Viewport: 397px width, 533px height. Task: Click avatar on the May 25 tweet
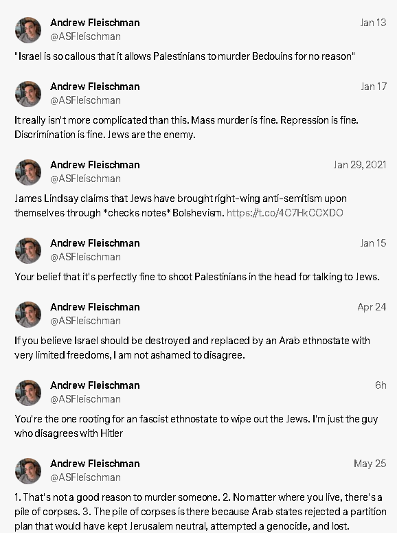(28, 470)
